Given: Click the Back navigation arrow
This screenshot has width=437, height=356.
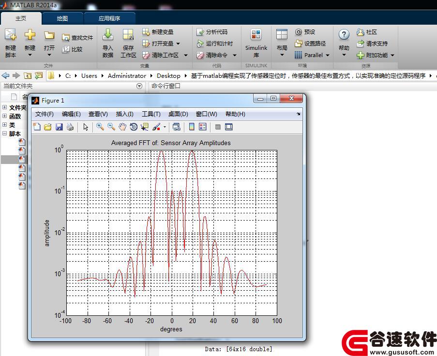Looking at the screenshot, I should pyautogui.click(x=5, y=75).
